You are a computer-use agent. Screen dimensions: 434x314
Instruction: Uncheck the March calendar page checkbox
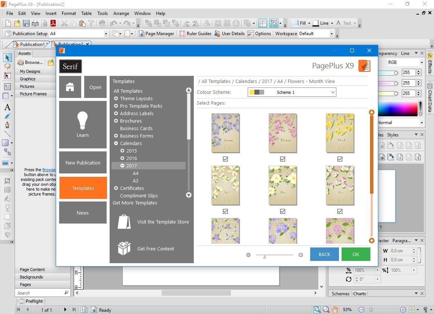tap(340, 159)
